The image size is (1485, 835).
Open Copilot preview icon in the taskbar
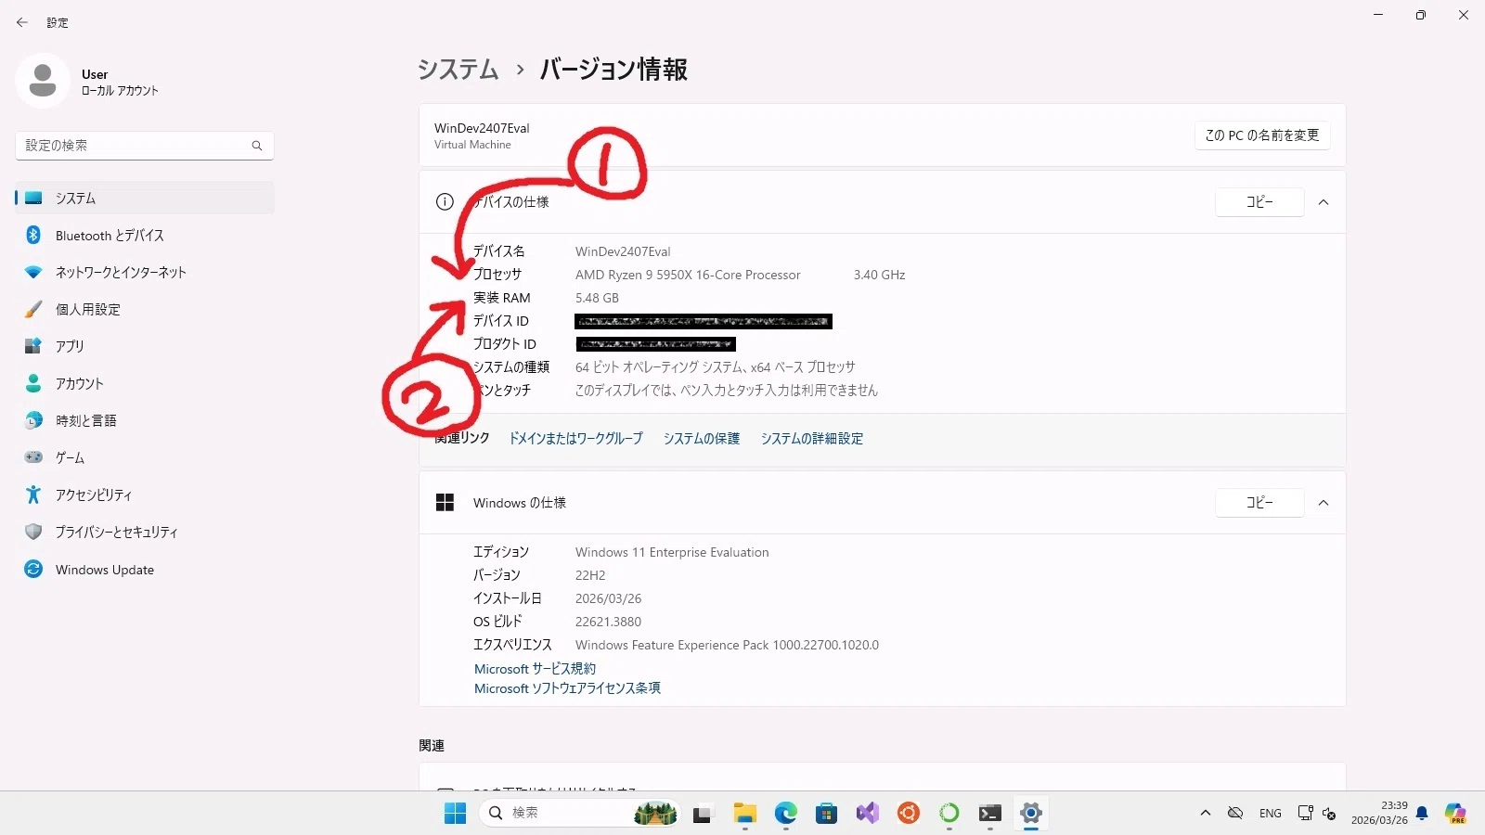[x=1455, y=814]
